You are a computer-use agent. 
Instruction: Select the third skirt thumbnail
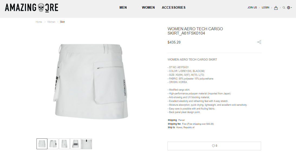tap(64, 144)
